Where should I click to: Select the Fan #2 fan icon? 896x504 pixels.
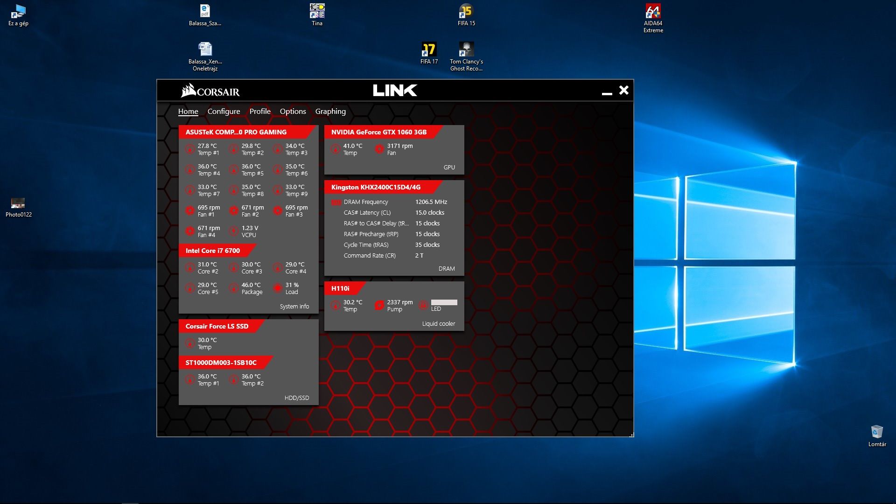234,211
